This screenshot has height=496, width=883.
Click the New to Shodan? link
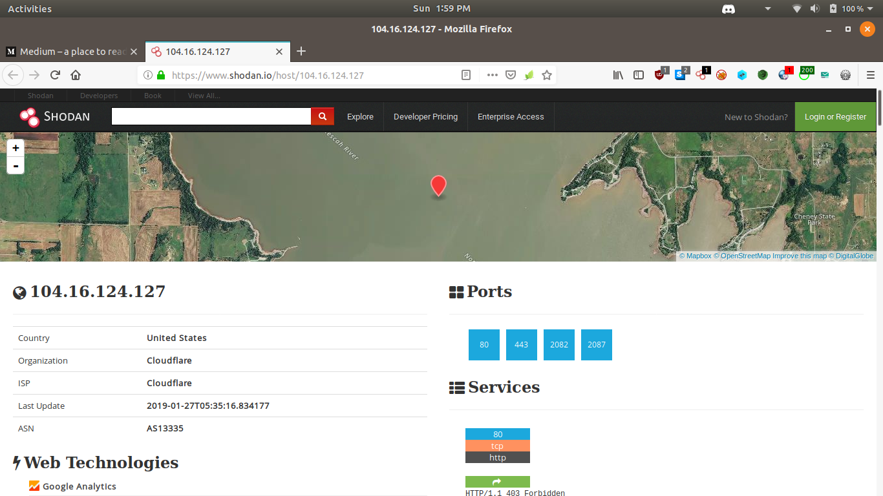[756, 117]
